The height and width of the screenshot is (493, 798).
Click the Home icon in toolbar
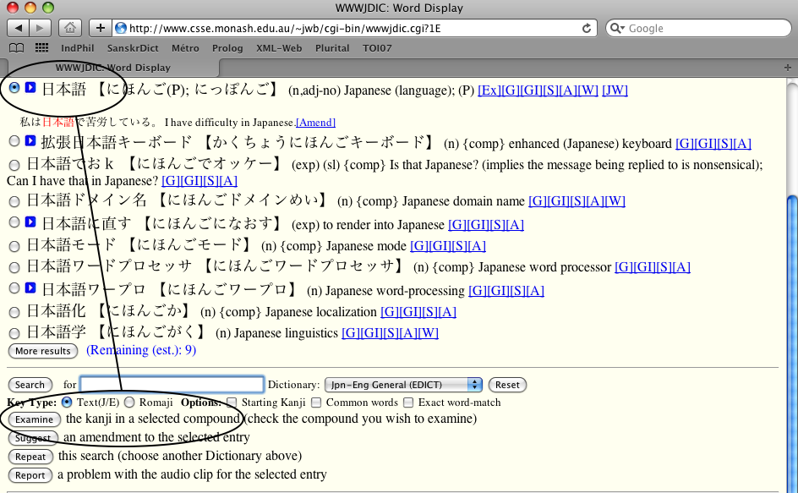(71, 28)
